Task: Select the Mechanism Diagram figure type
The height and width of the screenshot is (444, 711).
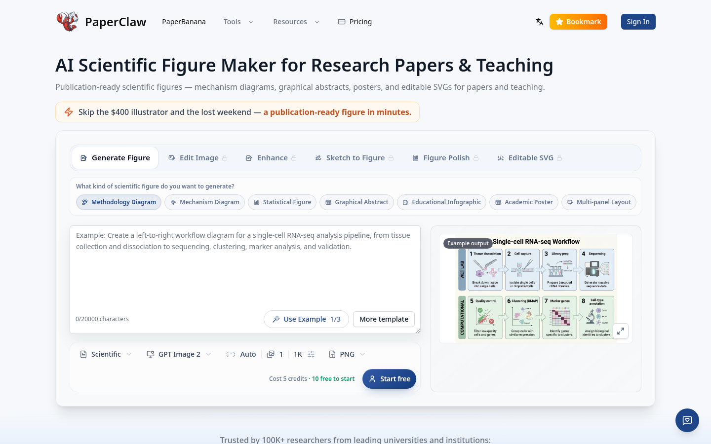Action: [204, 202]
